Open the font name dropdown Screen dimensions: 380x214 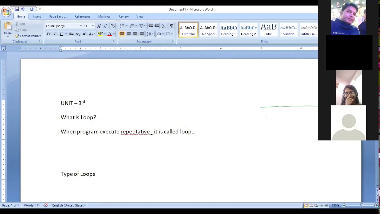pyautogui.click(x=81, y=26)
